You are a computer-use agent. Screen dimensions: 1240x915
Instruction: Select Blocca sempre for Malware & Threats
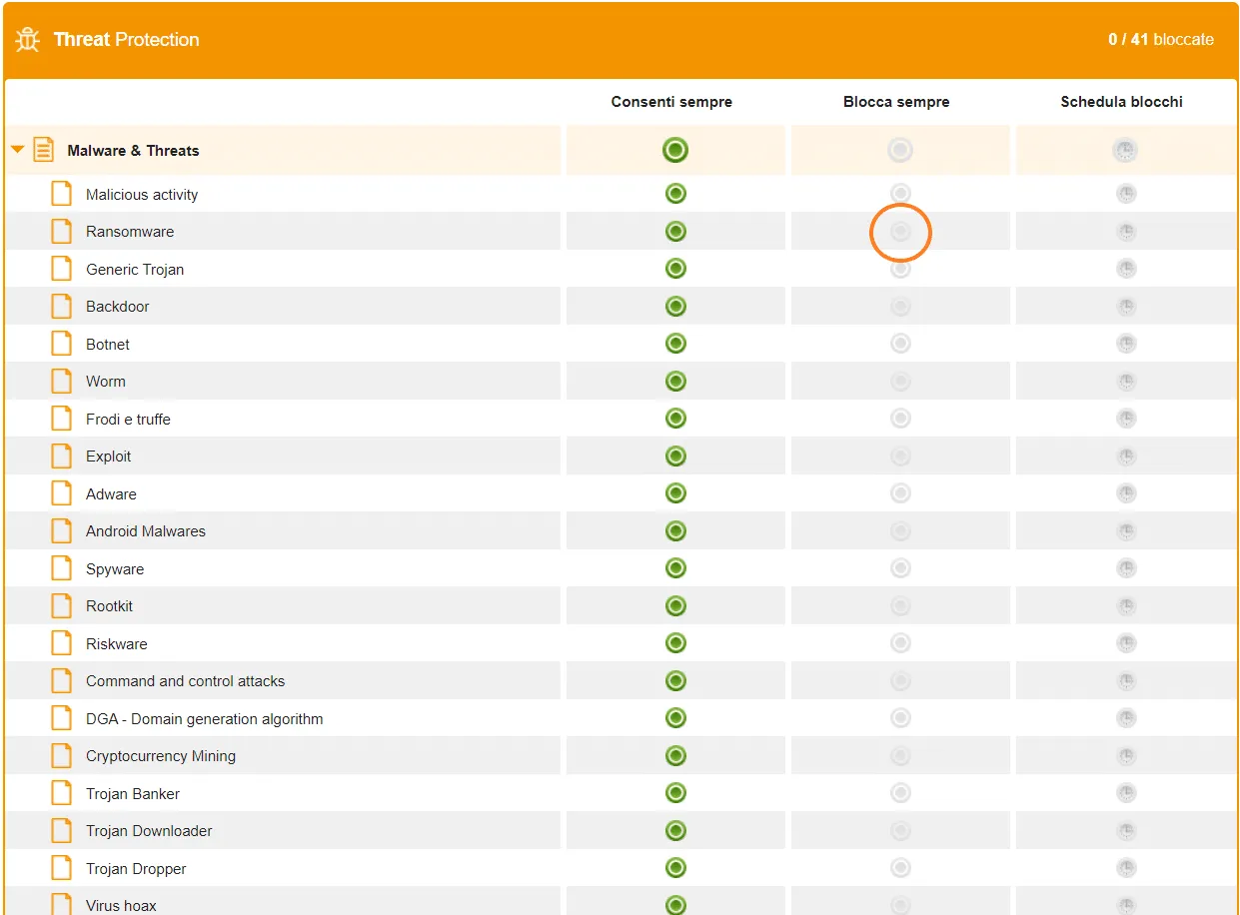900,151
